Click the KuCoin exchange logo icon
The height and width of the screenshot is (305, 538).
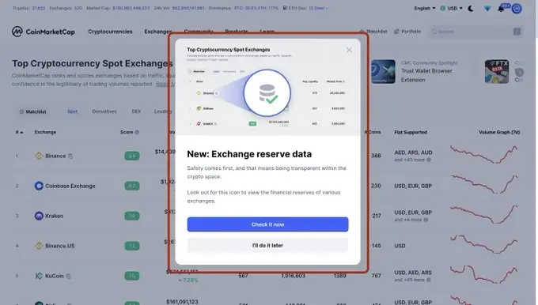click(39, 276)
